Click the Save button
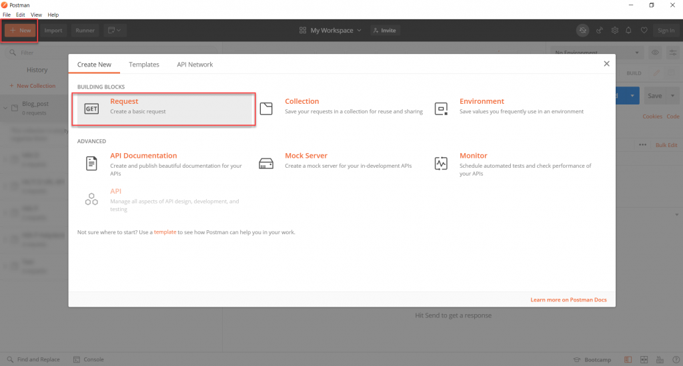 654,96
